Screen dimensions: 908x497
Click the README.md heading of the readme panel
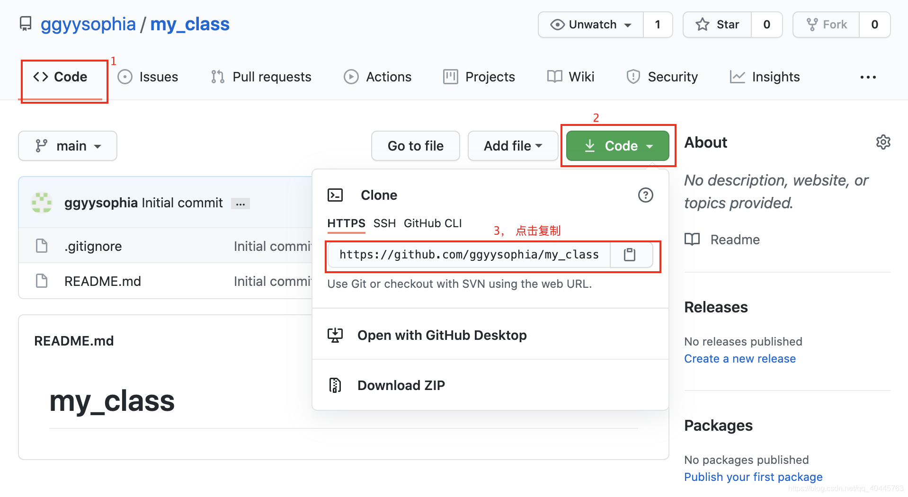coord(74,341)
